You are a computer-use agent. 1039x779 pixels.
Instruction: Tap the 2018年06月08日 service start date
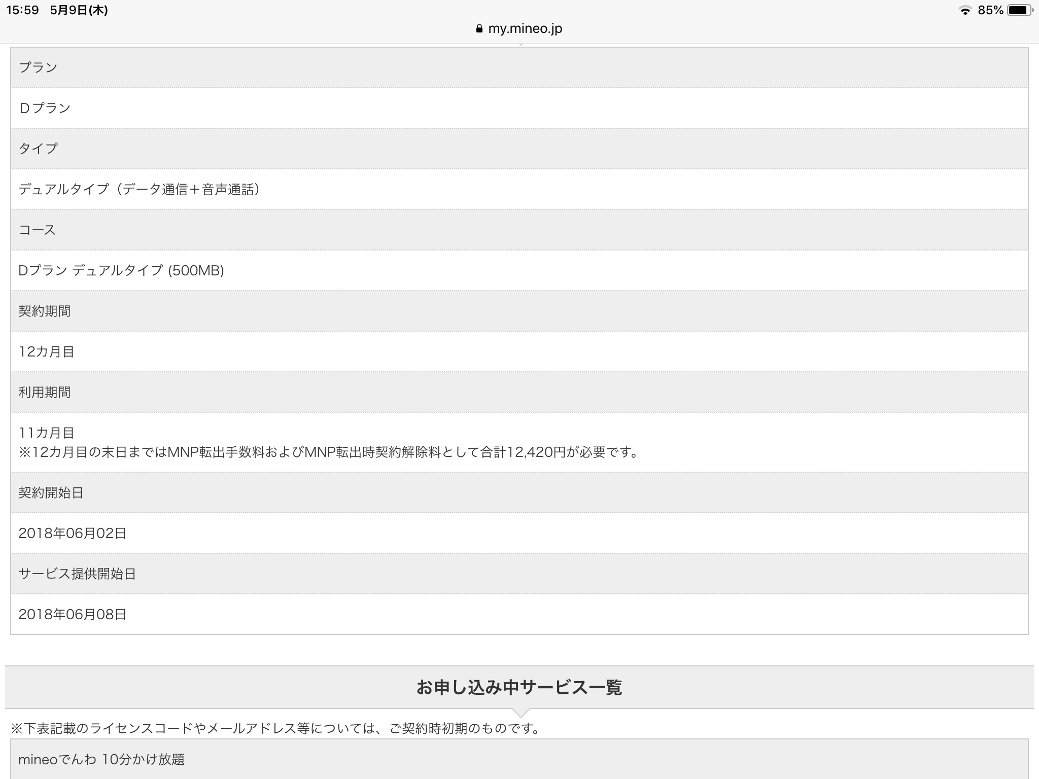73,614
